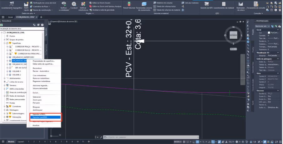Open Caminhos do fluxo dropdown
This screenshot has height=144, width=283.
coord(40,7)
